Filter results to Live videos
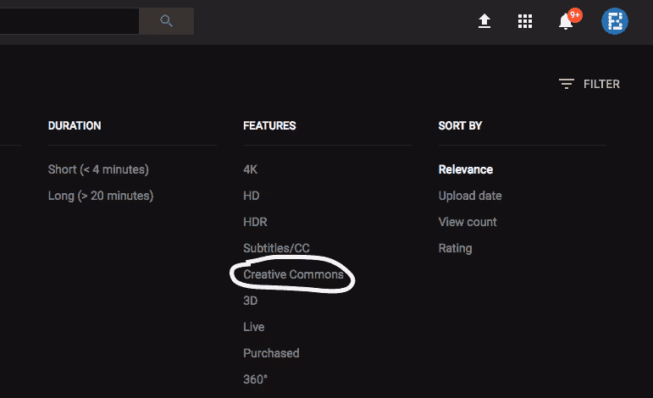Screen dimensions: 653x398 coord(254,327)
